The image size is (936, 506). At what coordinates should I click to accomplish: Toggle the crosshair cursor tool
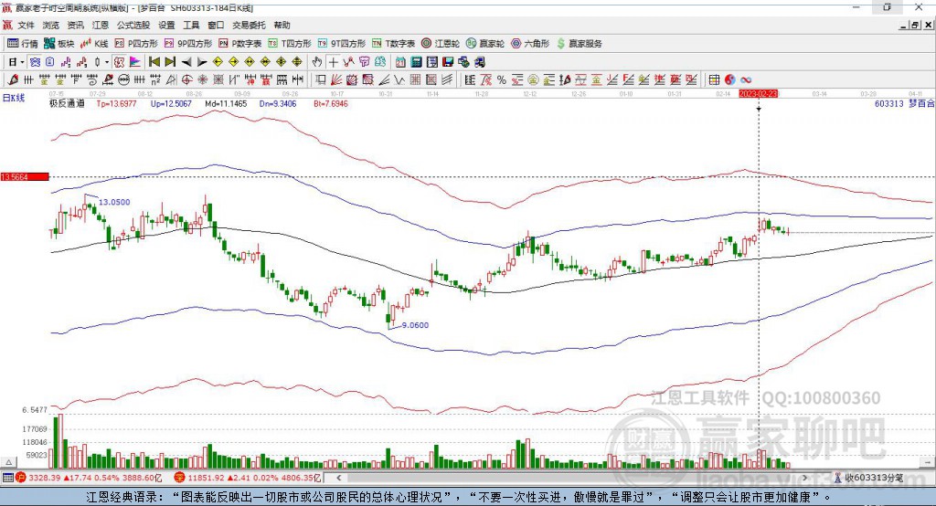[x=333, y=62]
